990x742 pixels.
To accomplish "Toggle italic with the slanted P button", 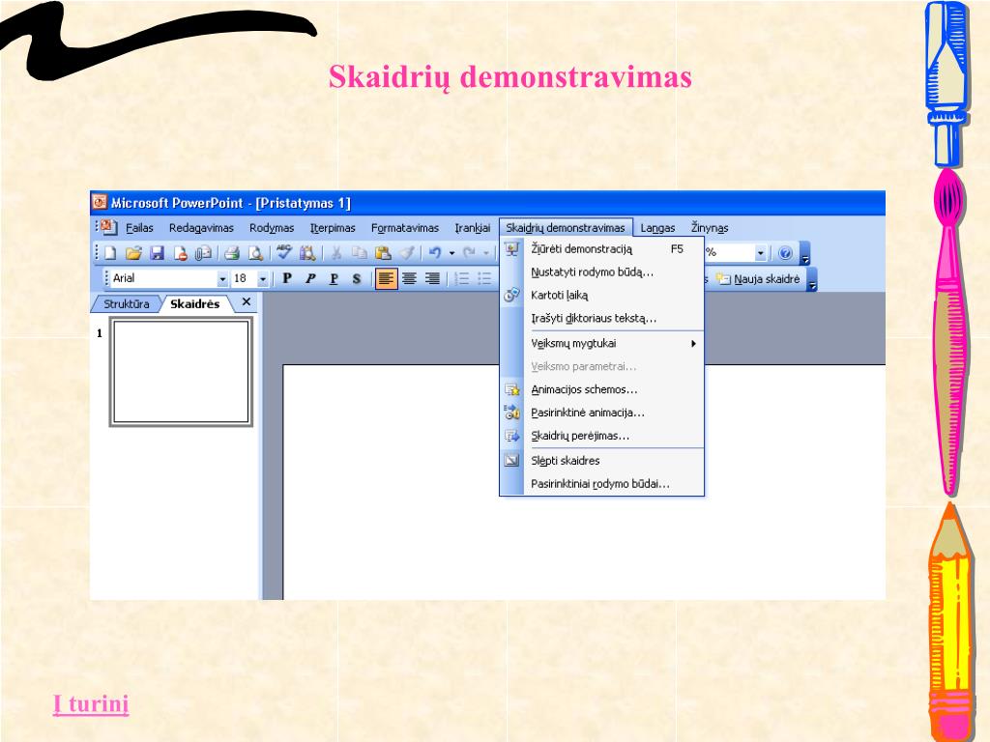I will tap(310, 278).
